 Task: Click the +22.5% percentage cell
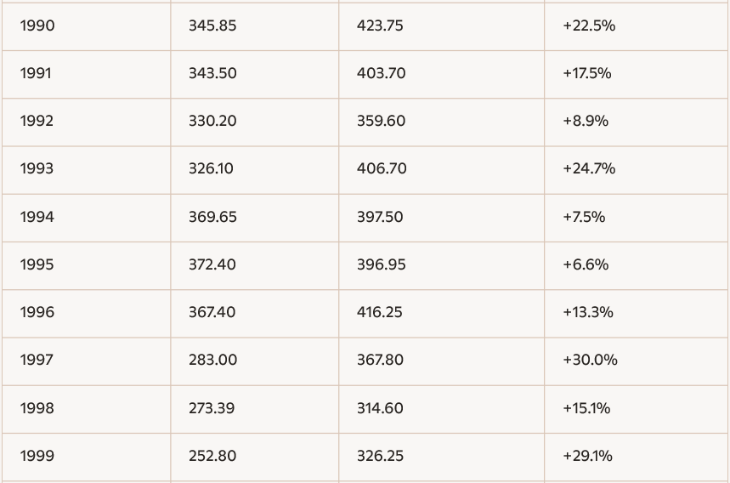[589, 26]
